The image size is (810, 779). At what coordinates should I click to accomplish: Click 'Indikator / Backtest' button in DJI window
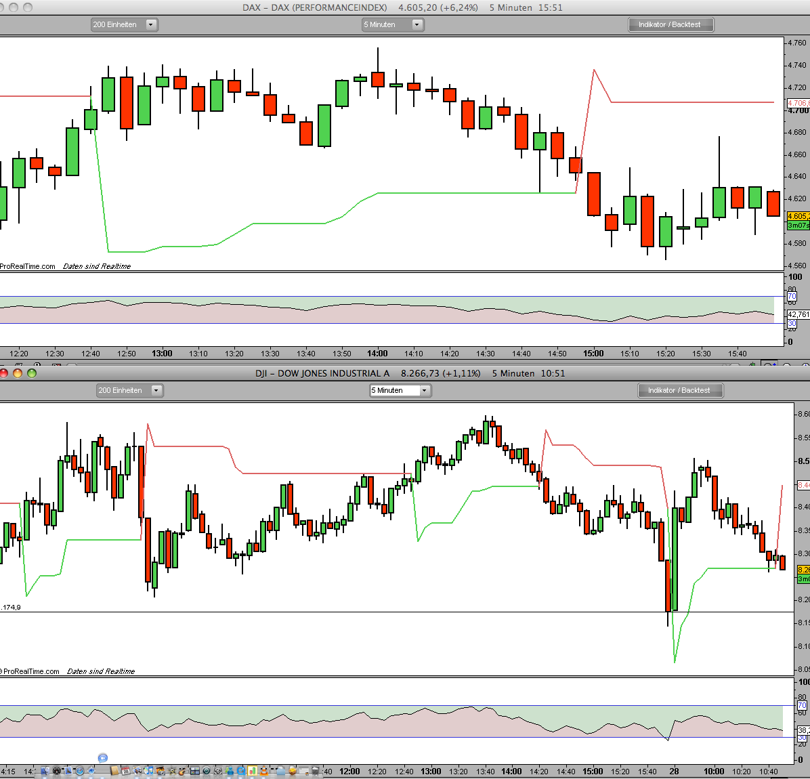681,390
